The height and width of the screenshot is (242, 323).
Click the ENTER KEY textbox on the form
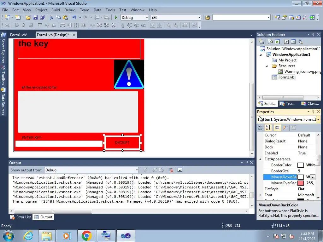[59, 144]
